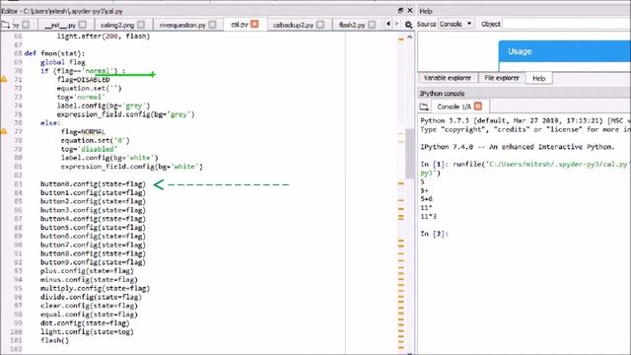Click line 92 button9.config(state=flag)
This screenshot has width=631, height=355.
click(93, 262)
